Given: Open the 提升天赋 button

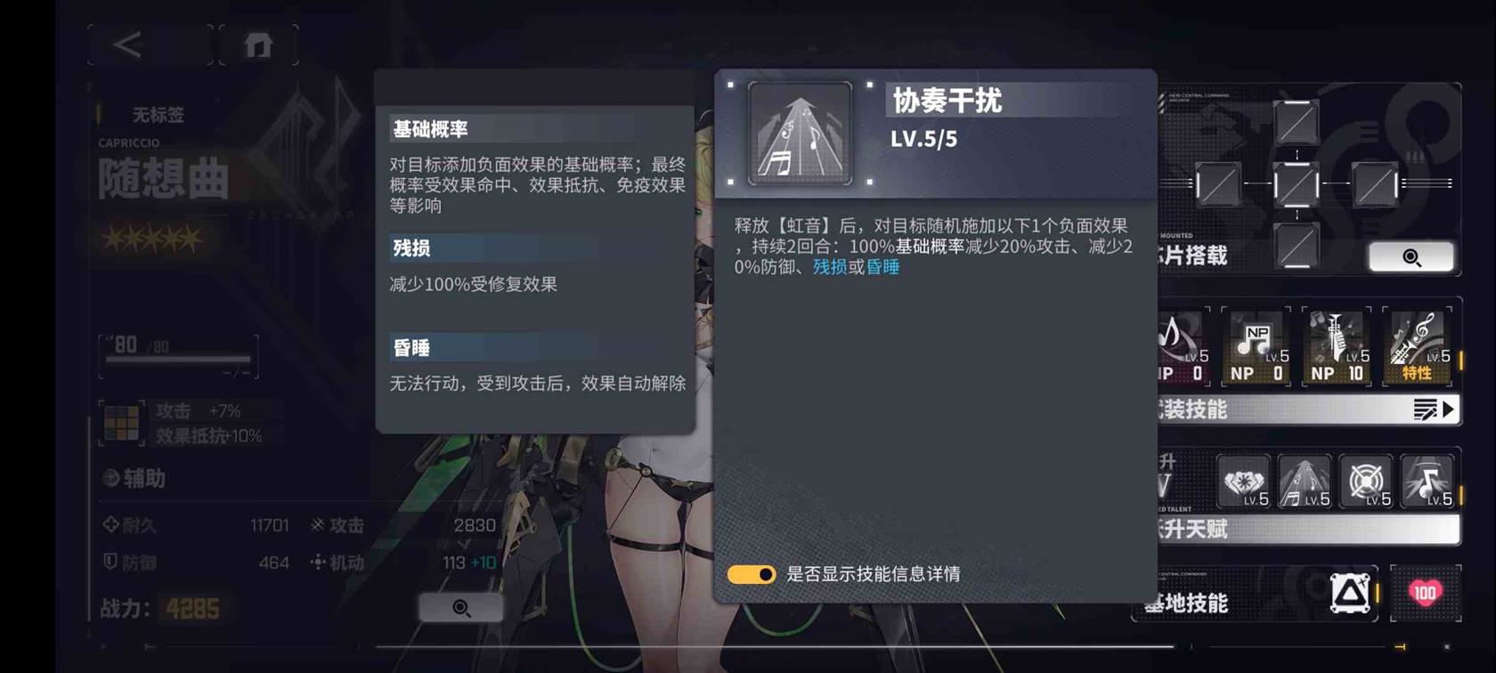Looking at the screenshot, I should point(1307,530).
